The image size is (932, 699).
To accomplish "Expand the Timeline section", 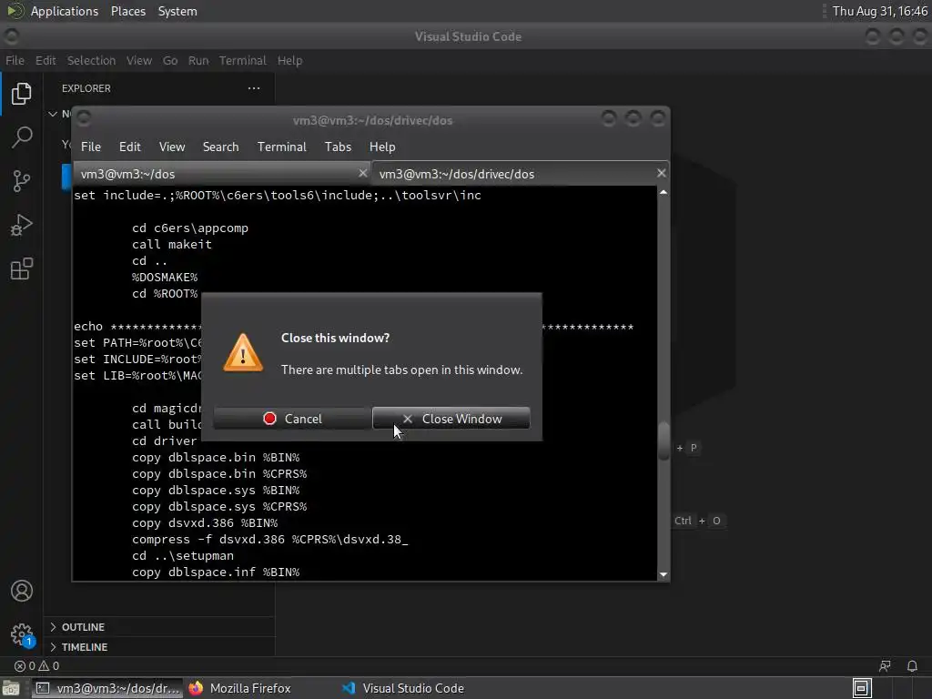I will 159,647.
